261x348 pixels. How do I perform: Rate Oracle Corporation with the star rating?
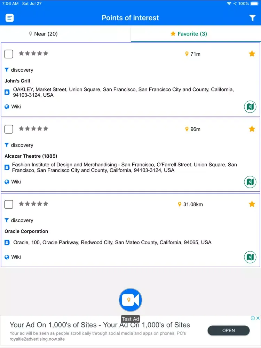(33, 204)
